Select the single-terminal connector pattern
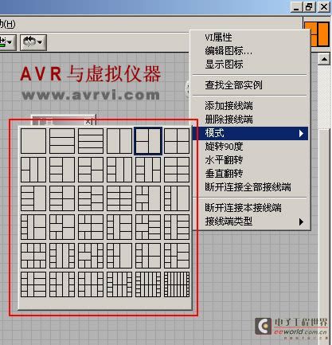 [x=33, y=141]
